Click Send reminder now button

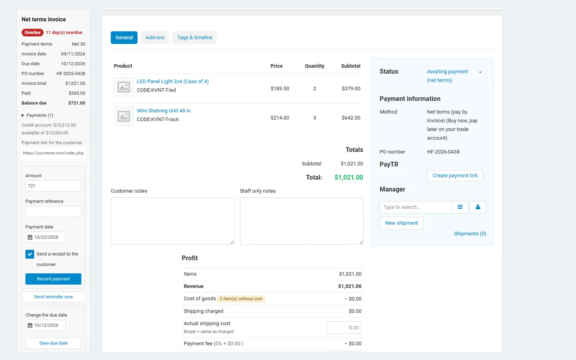[53, 297]
